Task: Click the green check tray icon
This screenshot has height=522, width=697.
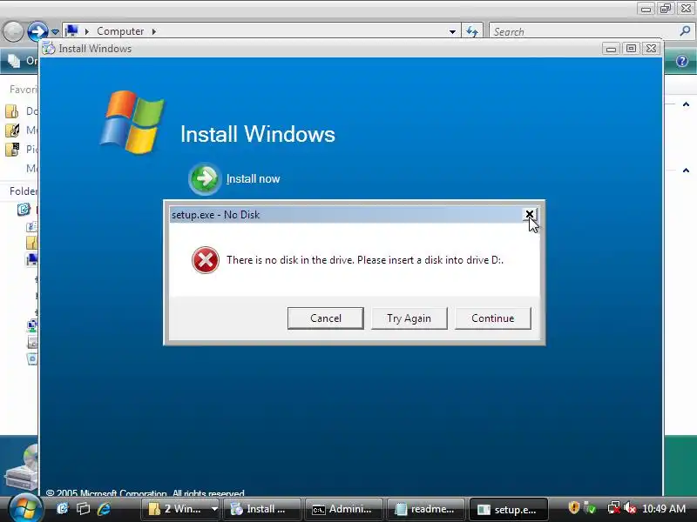Action: [x=590, y=508]
